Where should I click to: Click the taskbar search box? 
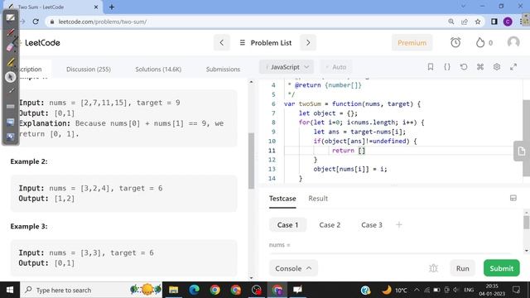coord(91,290)
